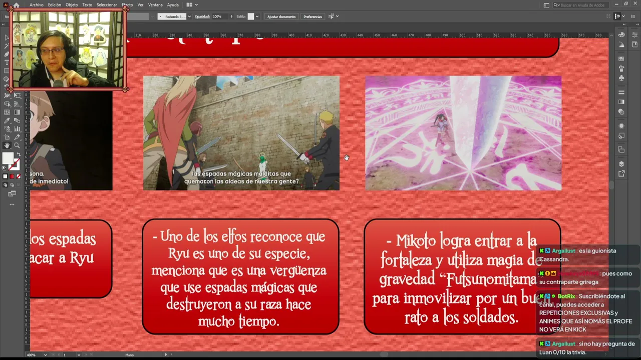This screenshot has width=641, height=360.
Task: Open the 400% zoom level dropdown
Action: pyautogui.click(x=46, y=355)
